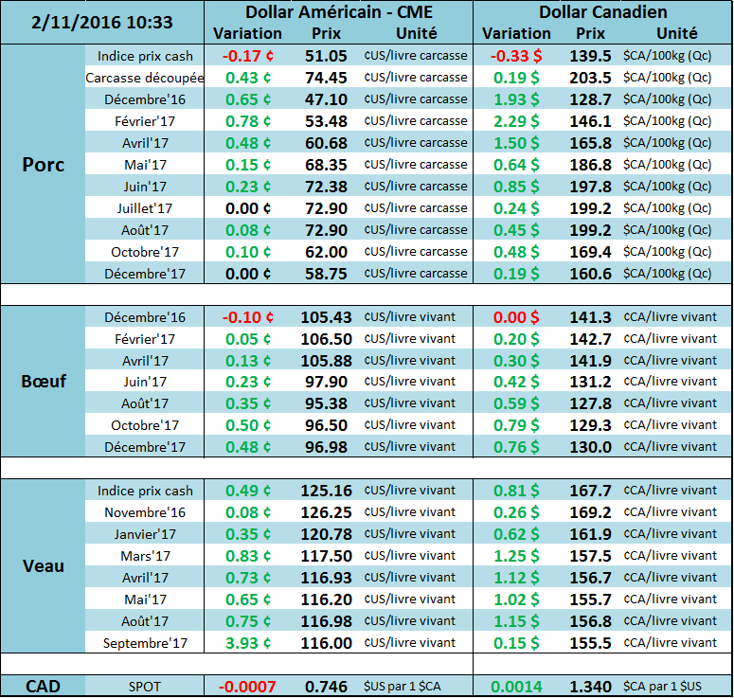Click the Carcasse découpée row label
The width and height of the screenshot is (734, 698).
[x=145, y=78]
